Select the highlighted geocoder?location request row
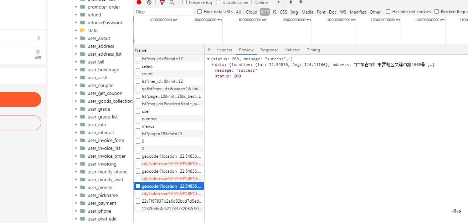The width and height of the screenshot is (468, 223). coord(169,186)
